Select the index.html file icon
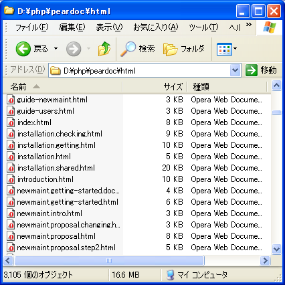Screen dimensions: 285x285 coord(11,122)
